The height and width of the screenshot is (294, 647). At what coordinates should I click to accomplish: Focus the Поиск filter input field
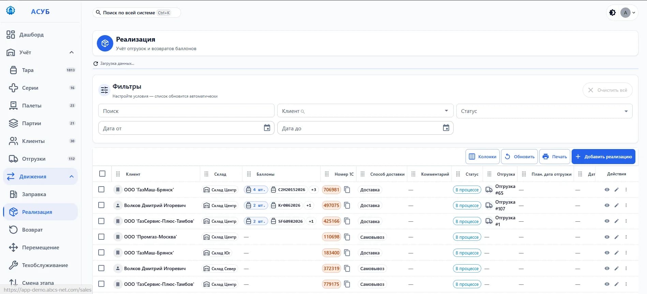coord(186,111)
